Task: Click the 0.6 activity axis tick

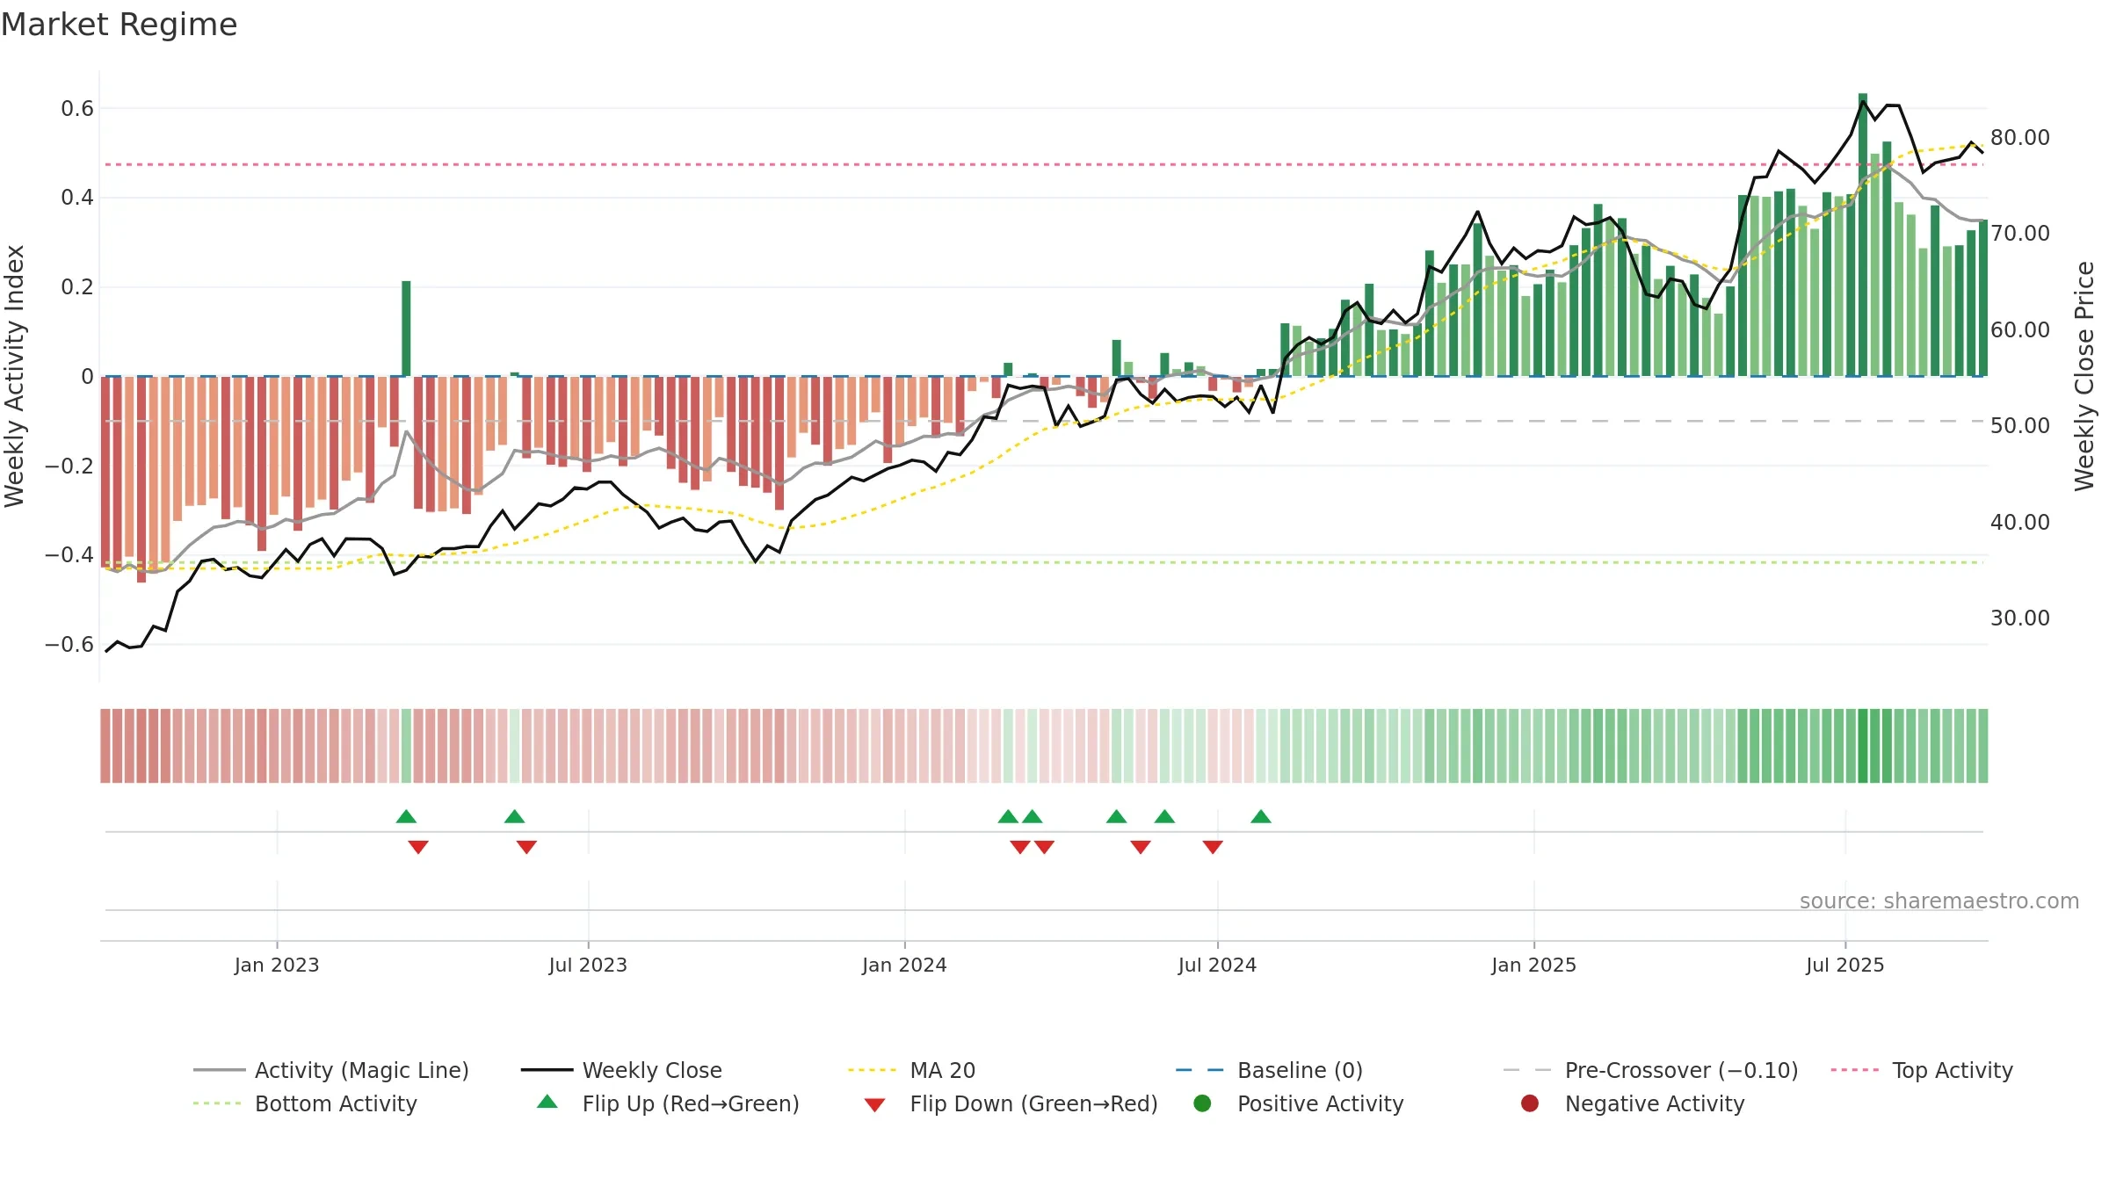Action: pos(77,108)
